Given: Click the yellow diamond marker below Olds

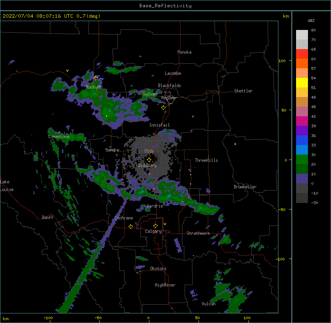Looking at the screenshot, I should (149, 160).
